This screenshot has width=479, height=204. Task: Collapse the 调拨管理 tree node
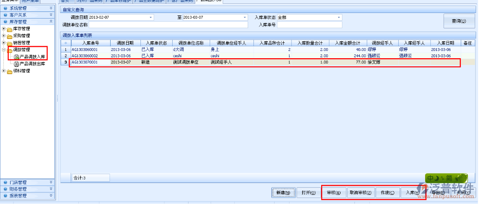[4, 50]
